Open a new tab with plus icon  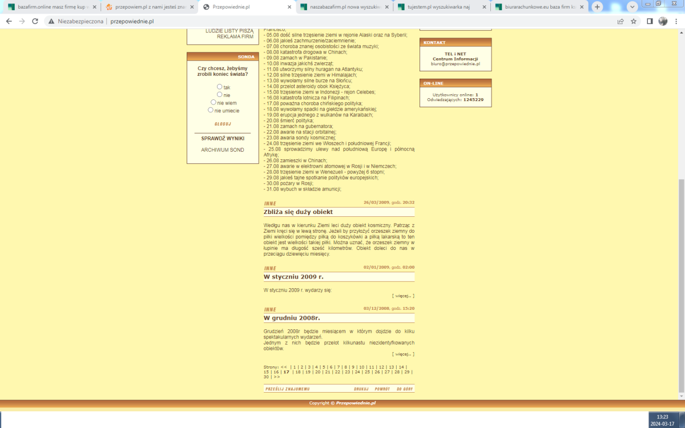click(x=597, y=7)
